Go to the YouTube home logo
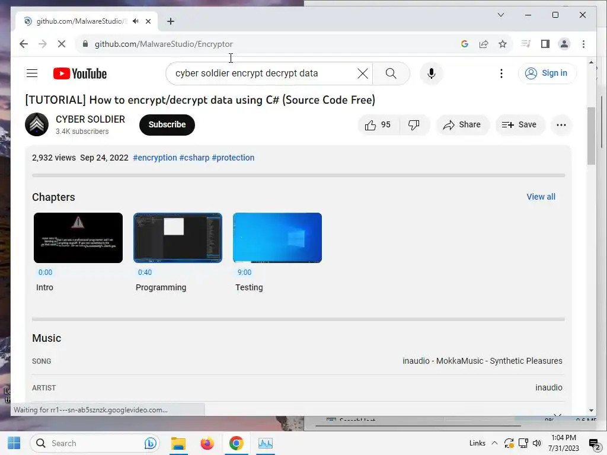Image resolution: width=607 pixels, height=455 pixels. [80, 73]
